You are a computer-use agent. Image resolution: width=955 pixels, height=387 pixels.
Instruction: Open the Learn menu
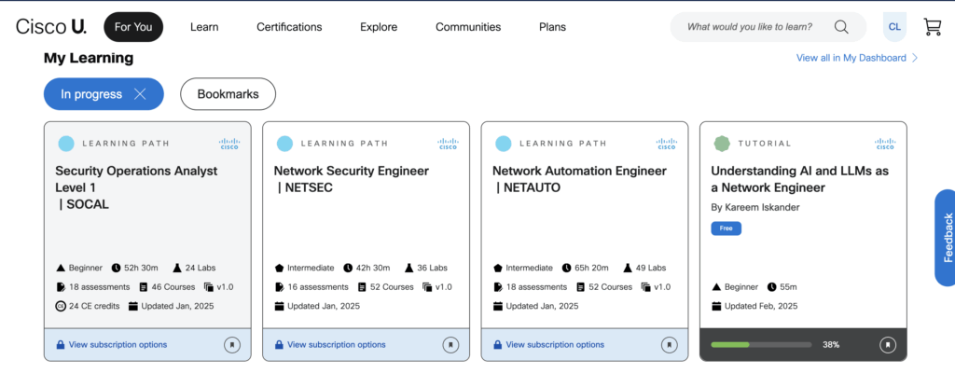pos(204,27)
